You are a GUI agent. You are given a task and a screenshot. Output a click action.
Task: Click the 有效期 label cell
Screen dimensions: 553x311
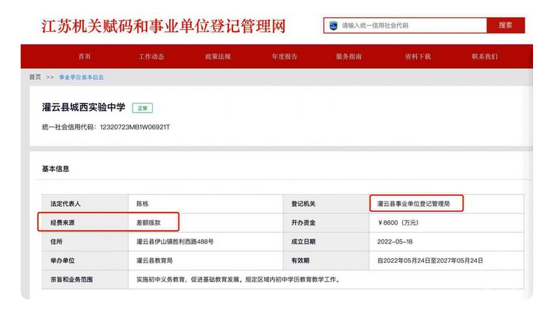[x=326, y=261]
